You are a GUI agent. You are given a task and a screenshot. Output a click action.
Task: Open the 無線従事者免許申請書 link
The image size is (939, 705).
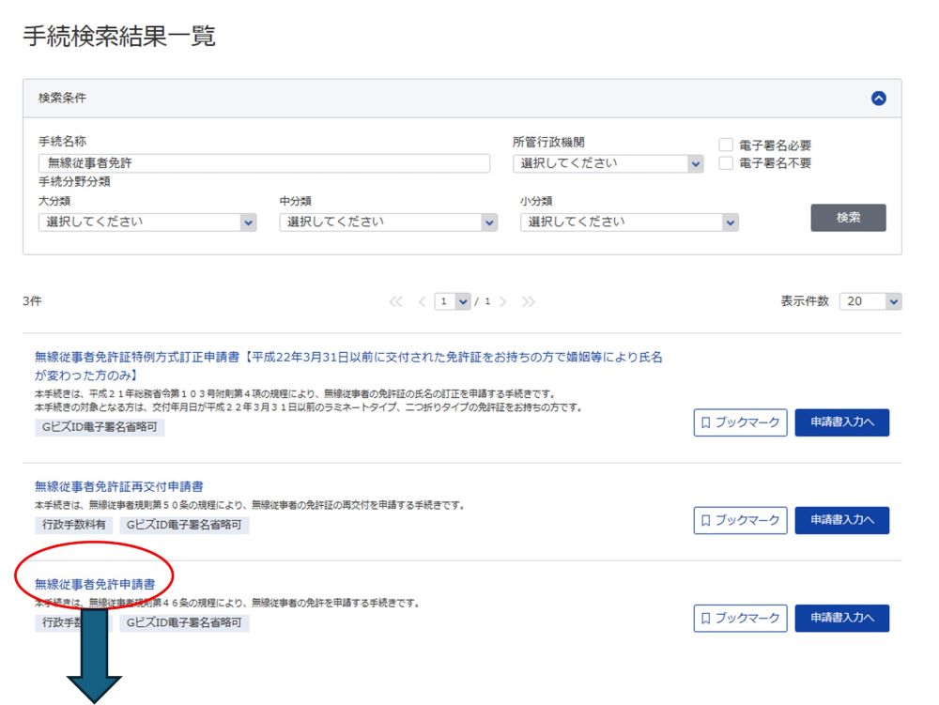click(95, 584)
